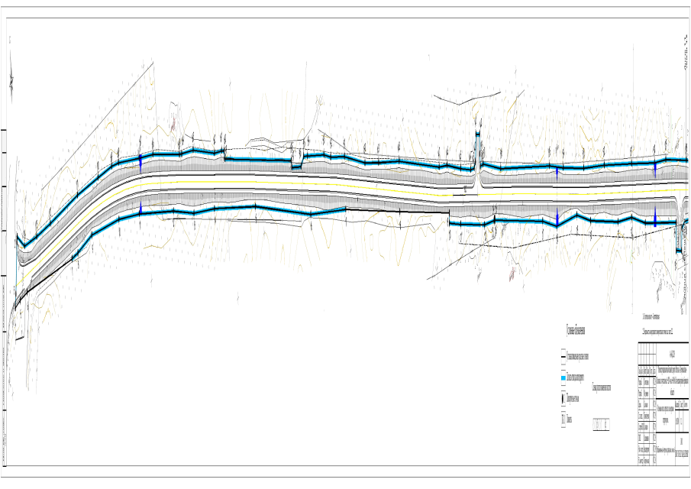Image resolution: width=691 pixels, height=489 pixels.
Task: Click the bottom hatched symbol in the legend
Action: click(x=563, y=419)
